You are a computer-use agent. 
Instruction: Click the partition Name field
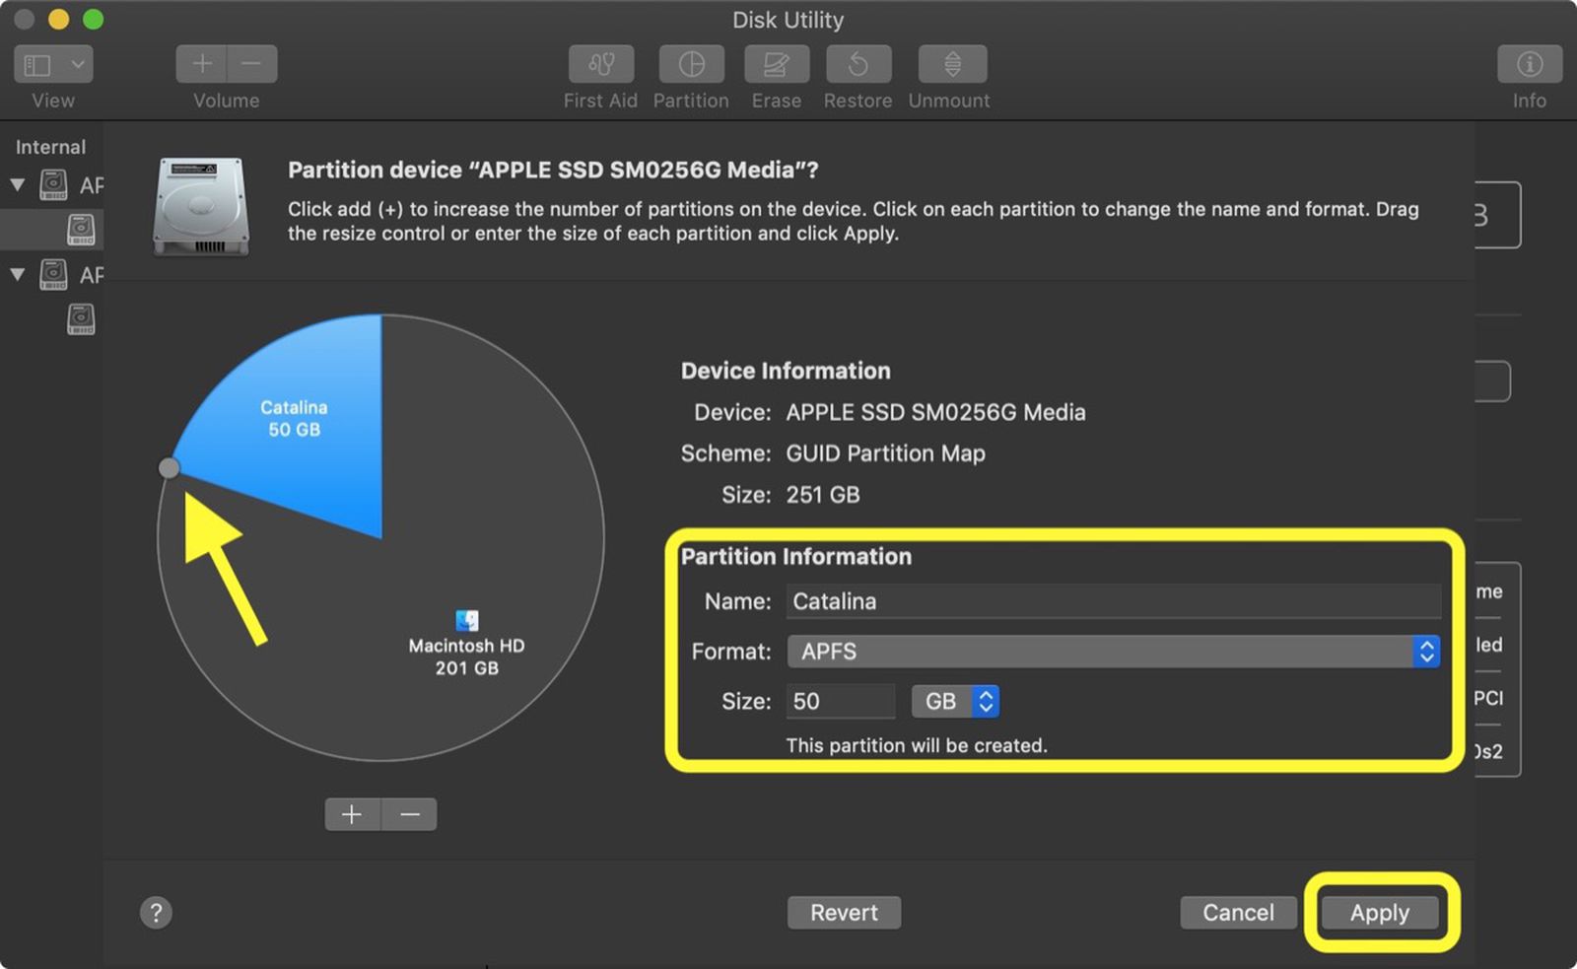click(1113, 601)
